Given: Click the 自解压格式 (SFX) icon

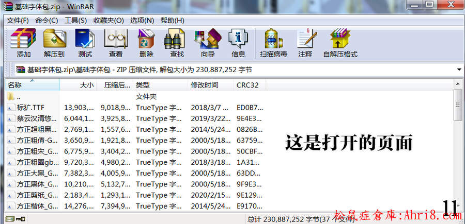Looking at the screenshot, I should pos(340,43).
